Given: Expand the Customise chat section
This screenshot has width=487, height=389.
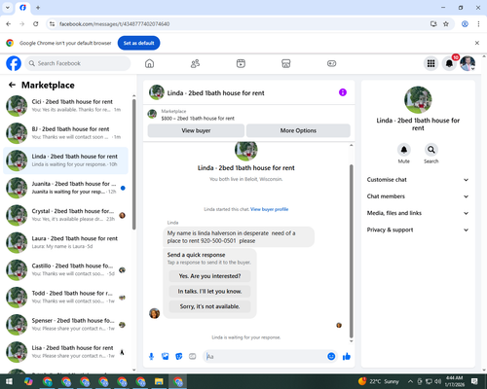Looking at the screenshot, I should tap(418, 180).
